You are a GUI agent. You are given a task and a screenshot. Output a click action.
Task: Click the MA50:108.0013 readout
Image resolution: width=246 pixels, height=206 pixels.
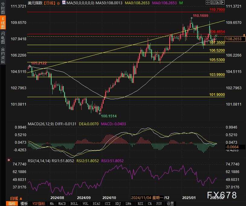tap(109, 3)
